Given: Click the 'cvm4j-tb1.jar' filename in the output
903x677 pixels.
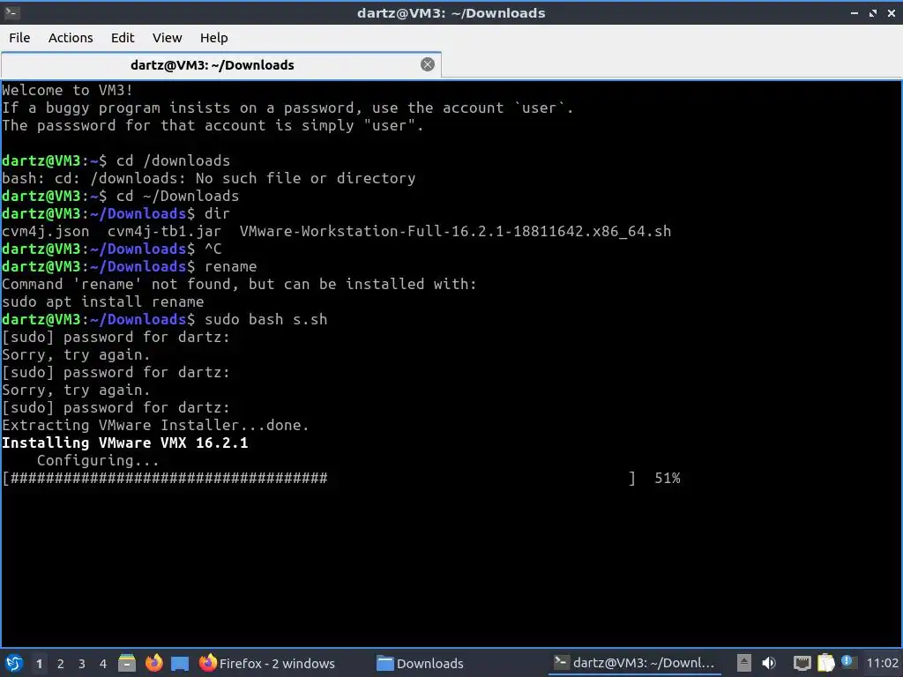Looking at the screenshot, I should click(164, 232).
